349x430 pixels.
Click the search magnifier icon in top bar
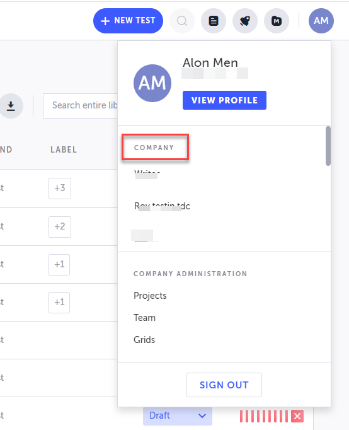pos(182,21)
